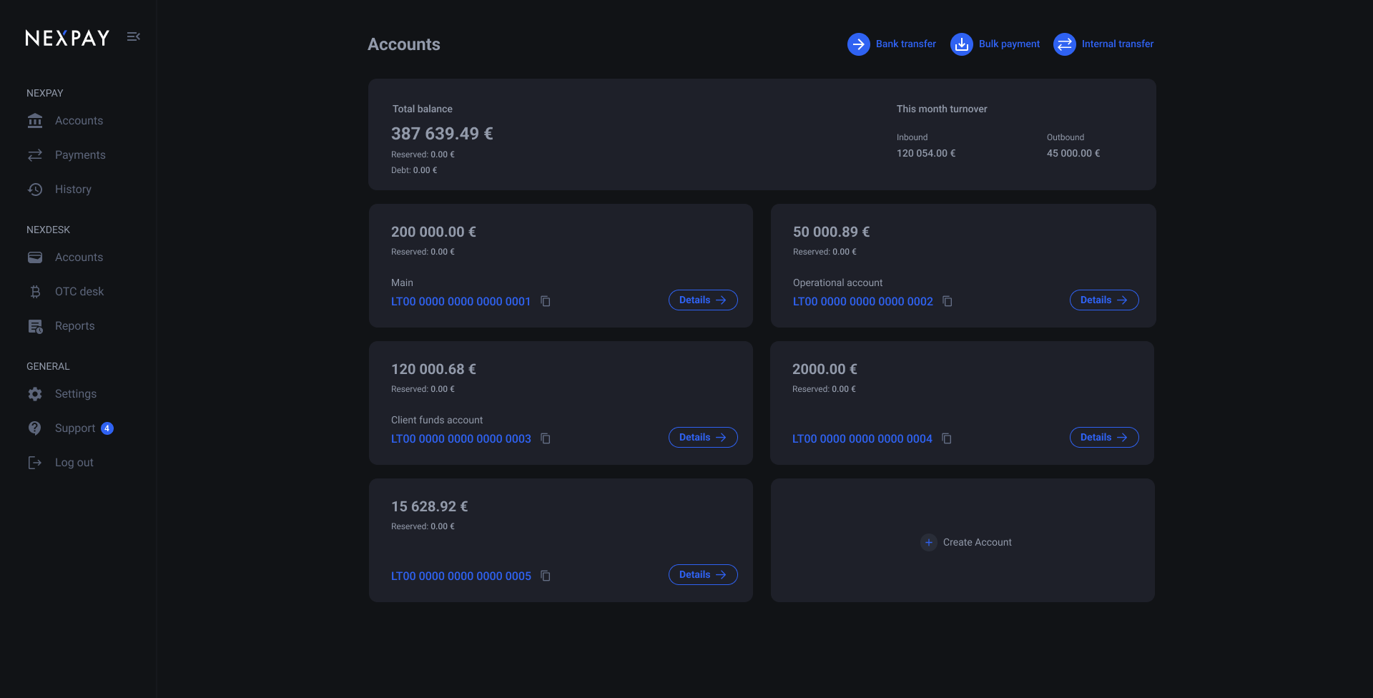Click the Internal transfer swap circle icon

tap(1065, 44)
